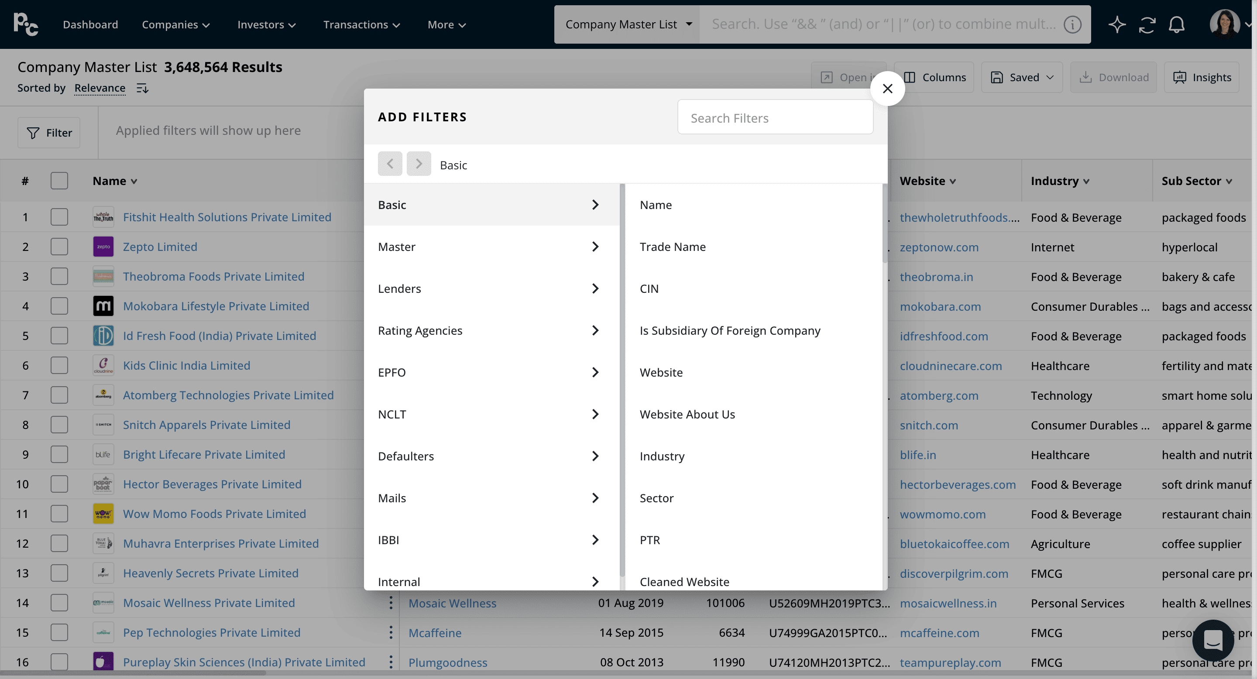Open the Columns settings button
Viewport: 1257px width, 679px height.
pyautogui.click(x=934, y=77)
